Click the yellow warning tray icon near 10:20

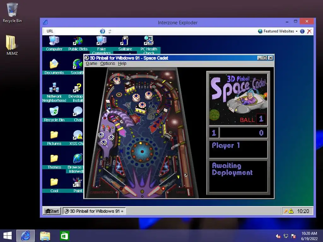291,211
